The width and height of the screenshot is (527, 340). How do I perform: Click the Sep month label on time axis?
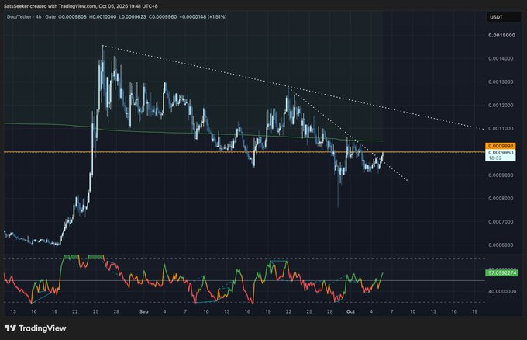point(144,312)
